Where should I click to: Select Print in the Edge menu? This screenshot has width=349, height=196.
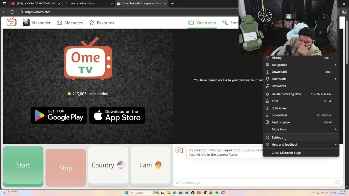301,101
